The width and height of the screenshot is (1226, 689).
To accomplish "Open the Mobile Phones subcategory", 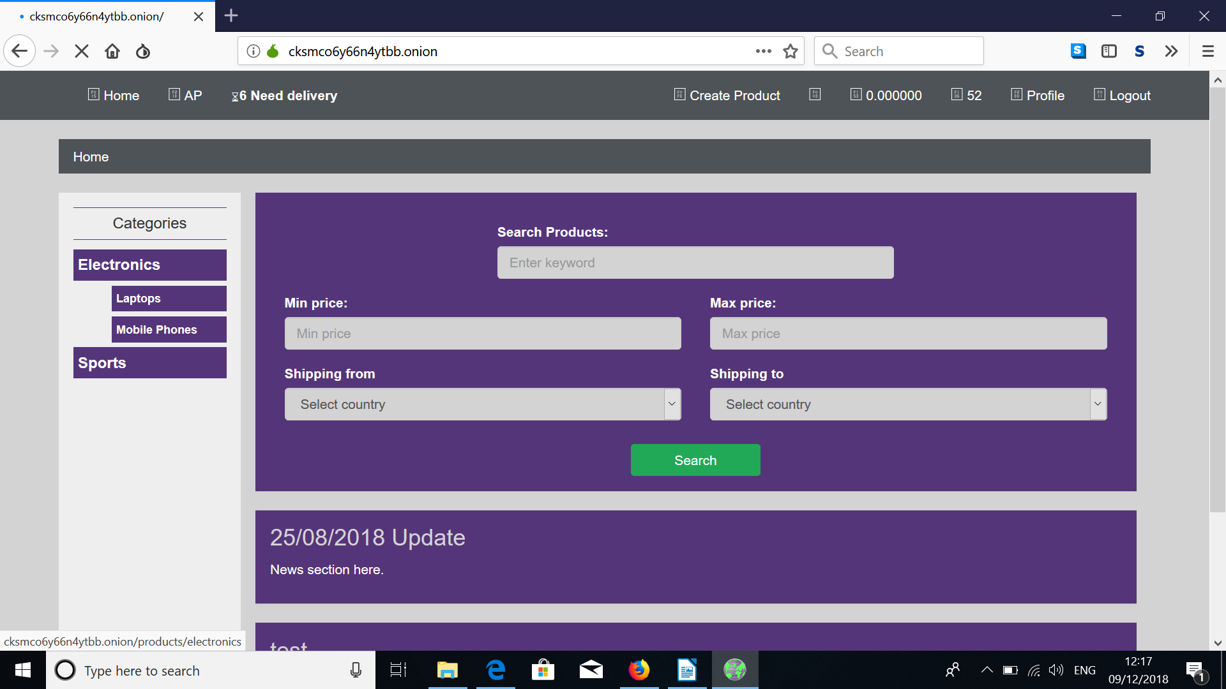I will 169,330.
